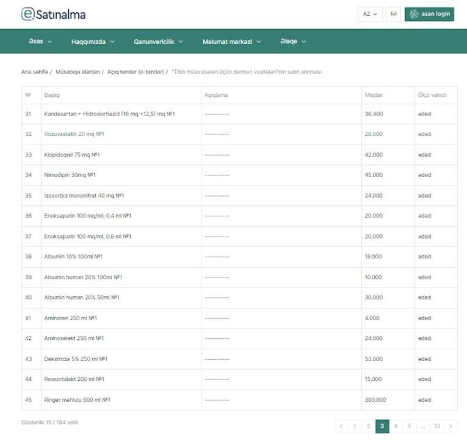Open the Müsabiqə elanları breadcrumb link
Screen dimensions: 467x442
78,72
